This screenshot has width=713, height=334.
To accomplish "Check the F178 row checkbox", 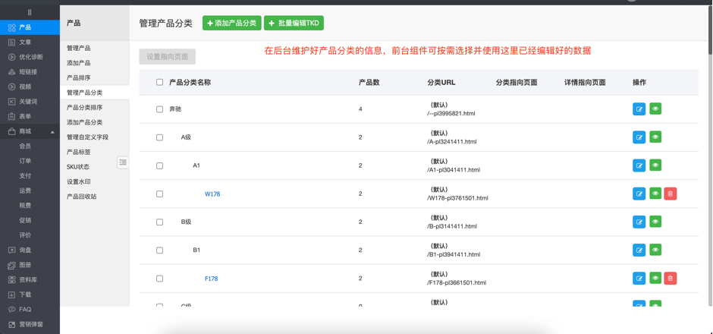I will pos(159,279).
